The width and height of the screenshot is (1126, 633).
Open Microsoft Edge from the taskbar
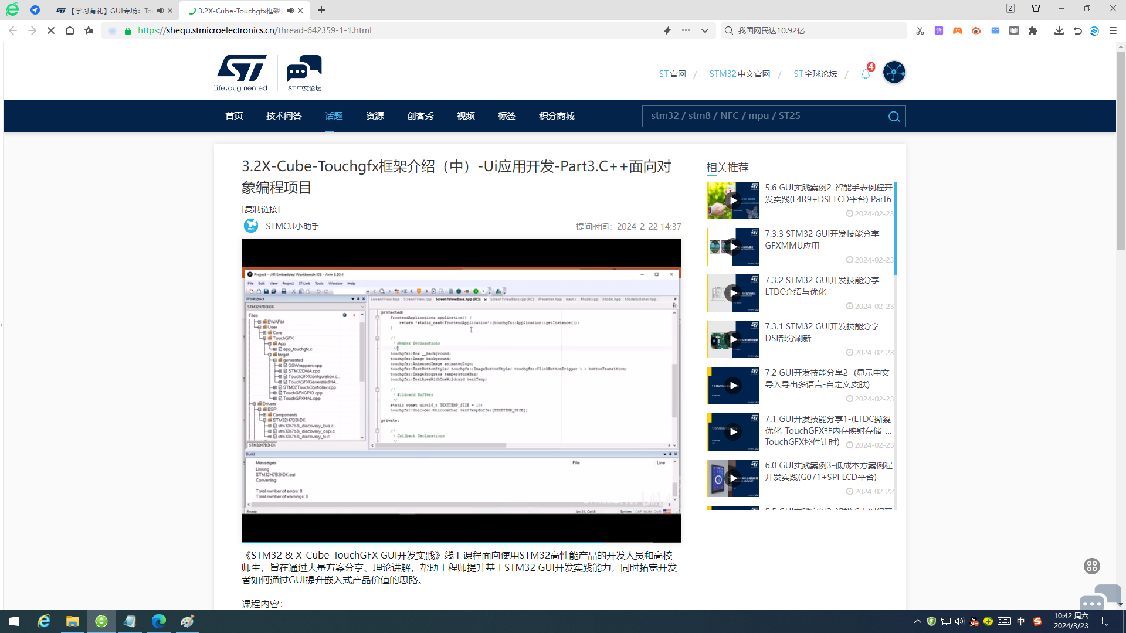(159, 621)
